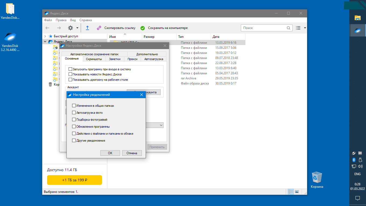Screen dimensions: 366x206
Task: Click the +1 ТБ за 199 ₽ button
Action: 75,180
